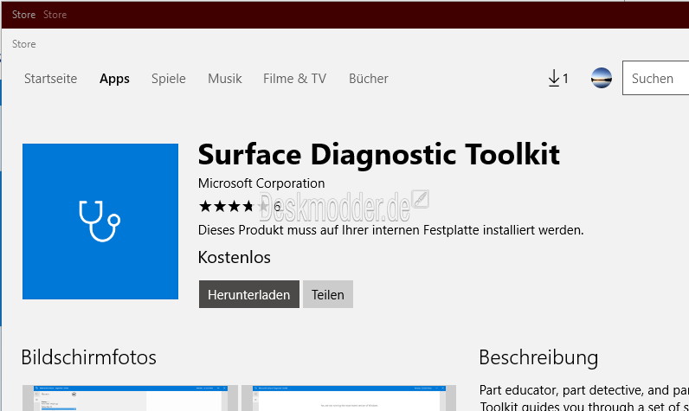The height and width of the screenshot is (411, 689).
Task: Click the Store breadcrumb below the title bar
Action: tap(23, 44)
